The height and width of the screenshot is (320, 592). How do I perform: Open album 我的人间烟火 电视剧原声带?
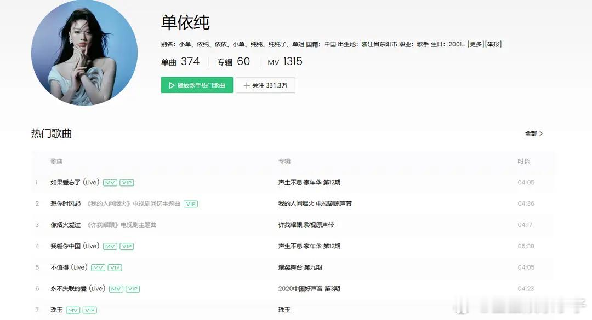(x=315, y=203)
